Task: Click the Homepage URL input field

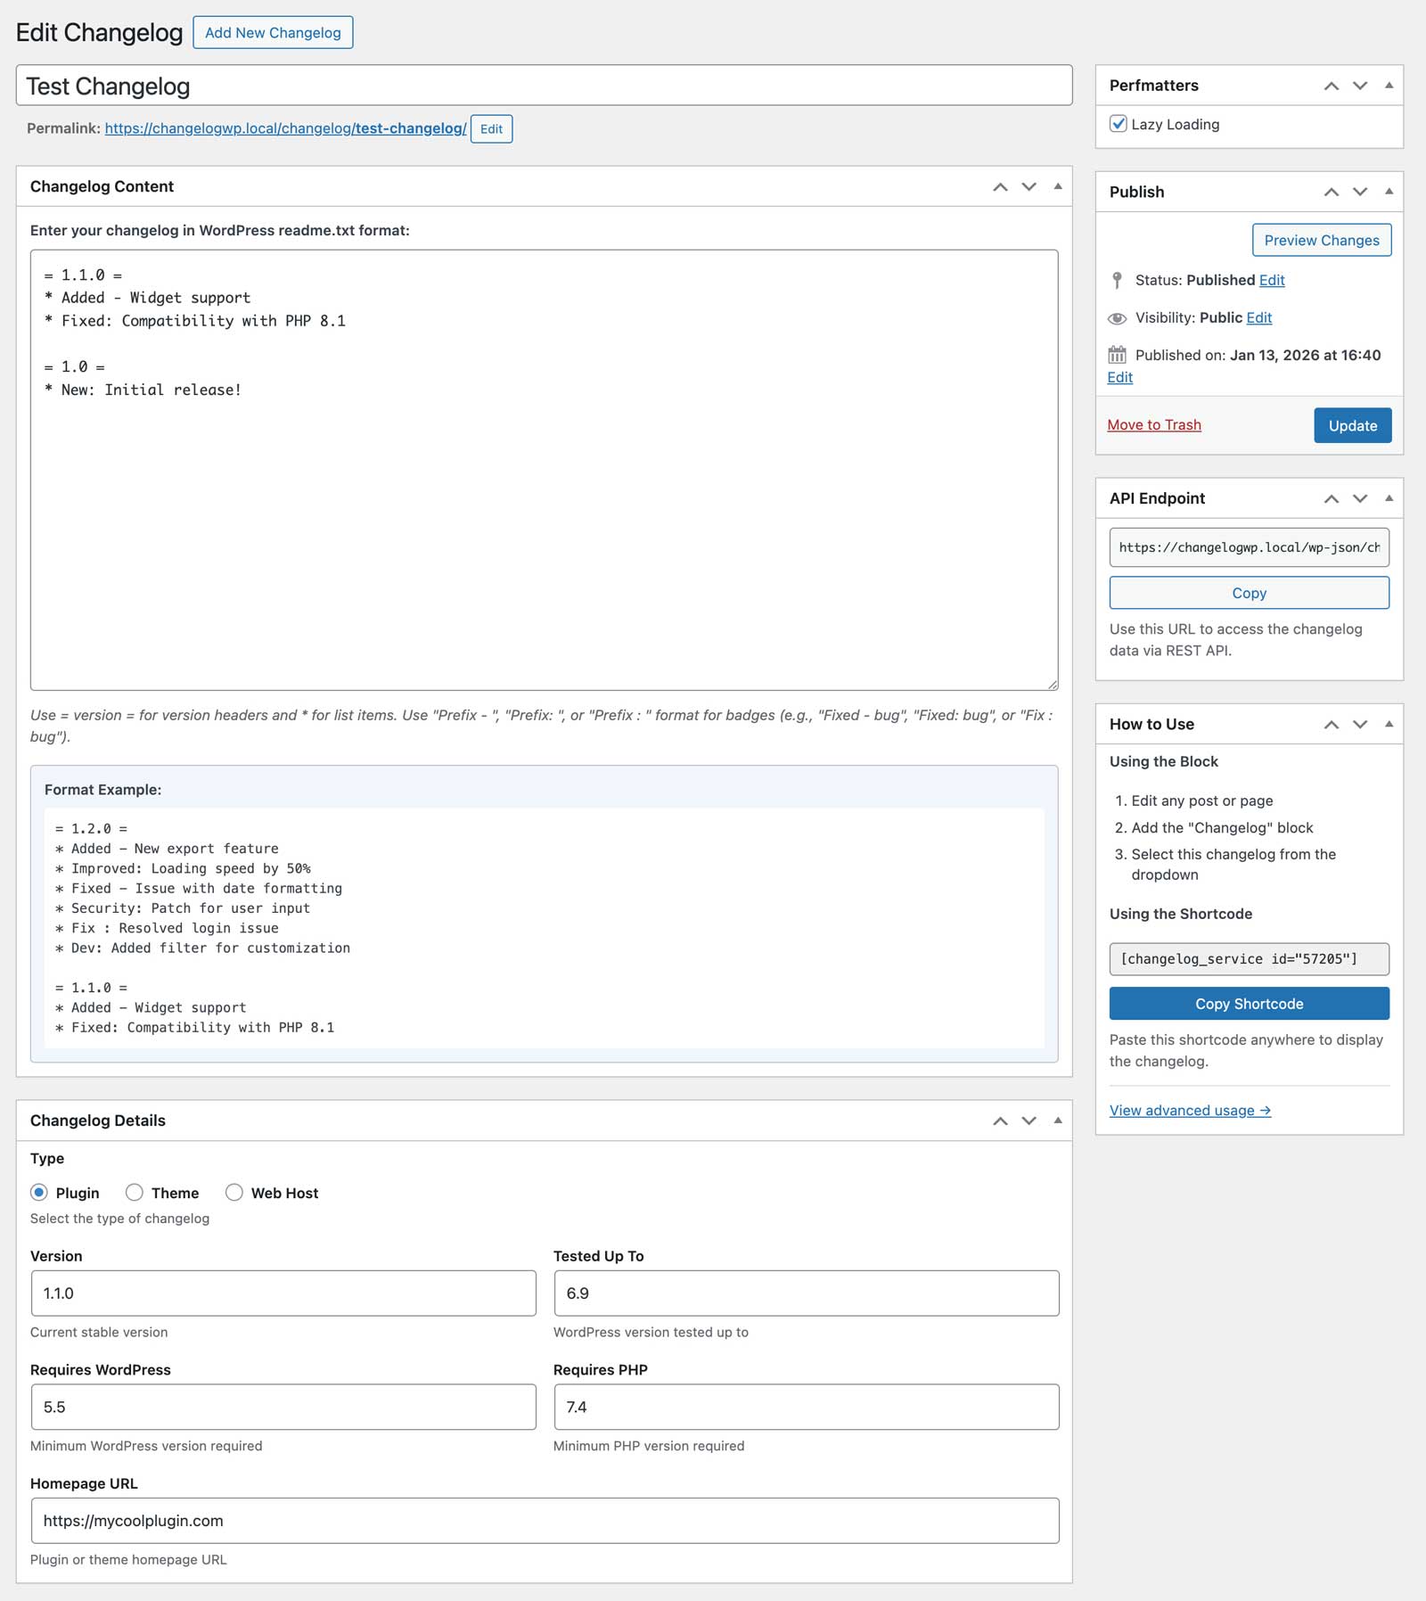Action: [545, 1521]
